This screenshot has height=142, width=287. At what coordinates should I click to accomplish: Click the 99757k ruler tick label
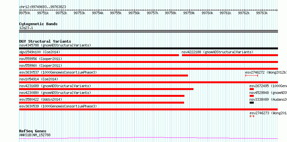[152, 13]
